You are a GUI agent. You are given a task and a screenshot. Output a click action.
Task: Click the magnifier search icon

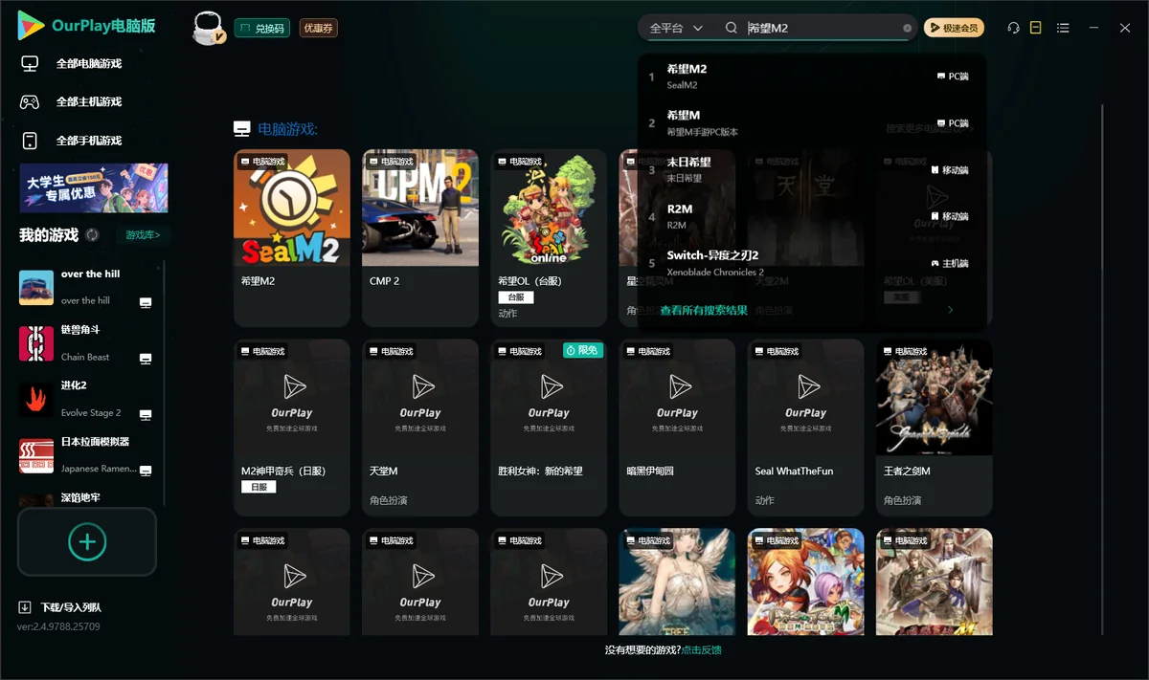(732, 29)
